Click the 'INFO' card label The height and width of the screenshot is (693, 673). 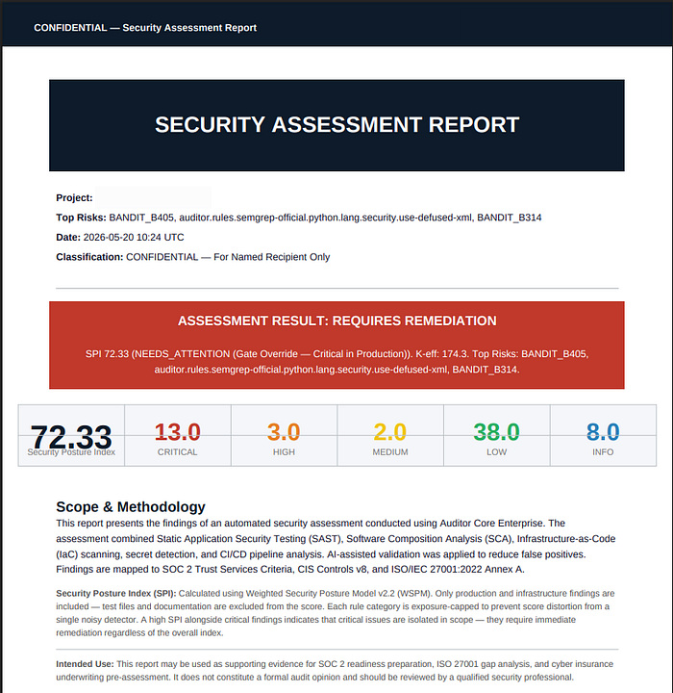pyautogui.click(x=603, y=452)
